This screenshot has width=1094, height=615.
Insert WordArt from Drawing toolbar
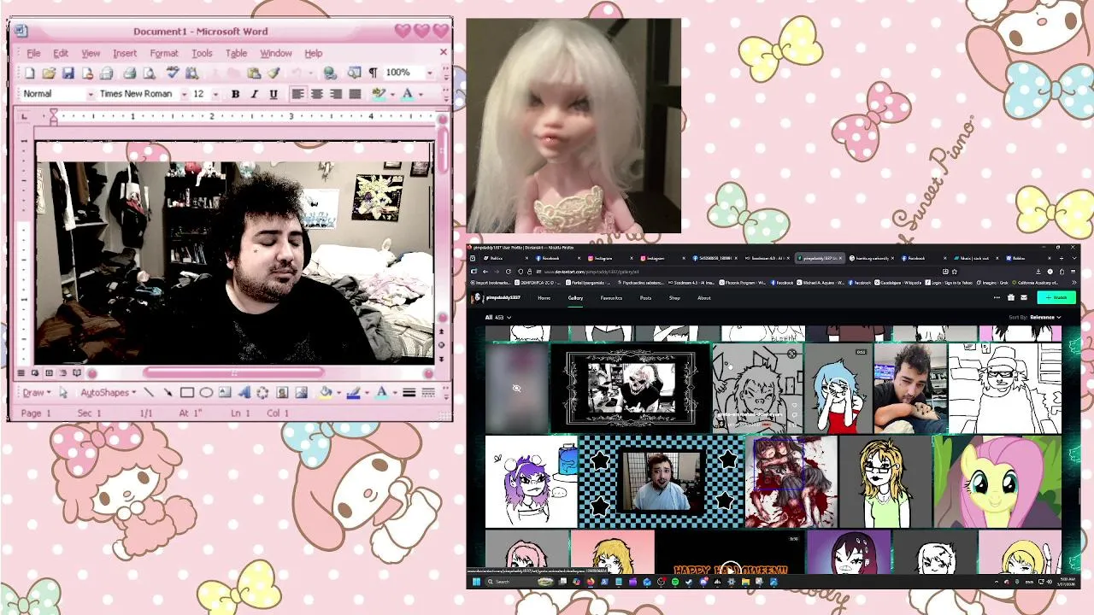[x=244, y=393]
